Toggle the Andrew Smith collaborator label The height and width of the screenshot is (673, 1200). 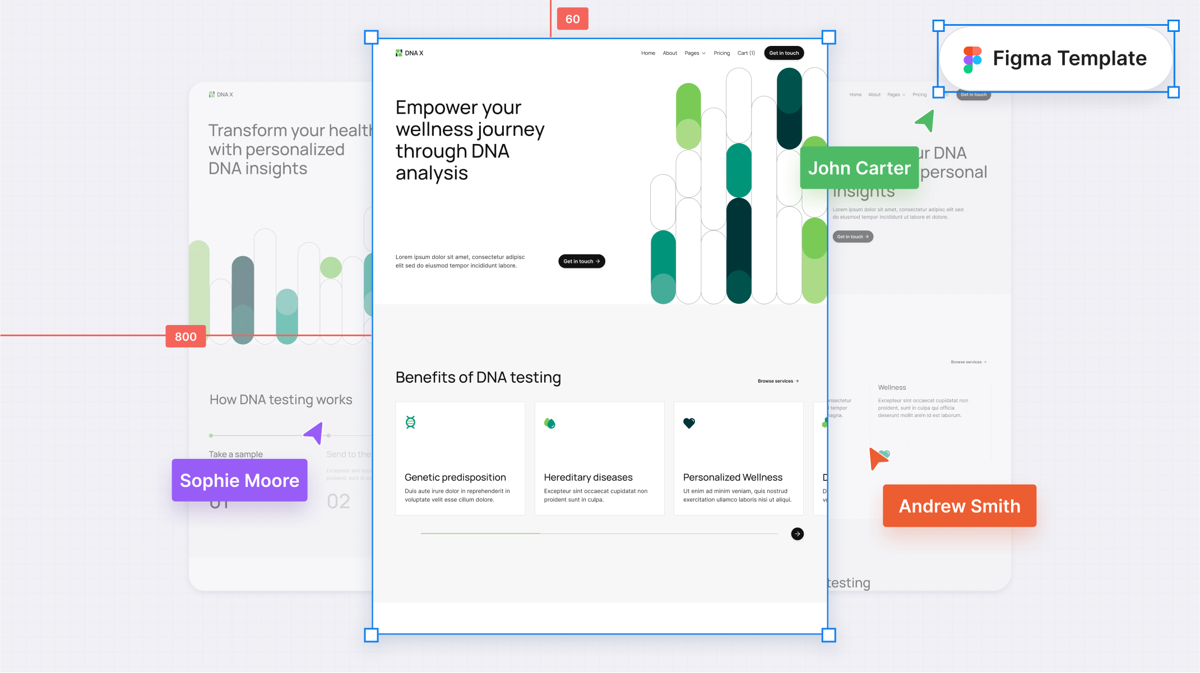point(960,506)
